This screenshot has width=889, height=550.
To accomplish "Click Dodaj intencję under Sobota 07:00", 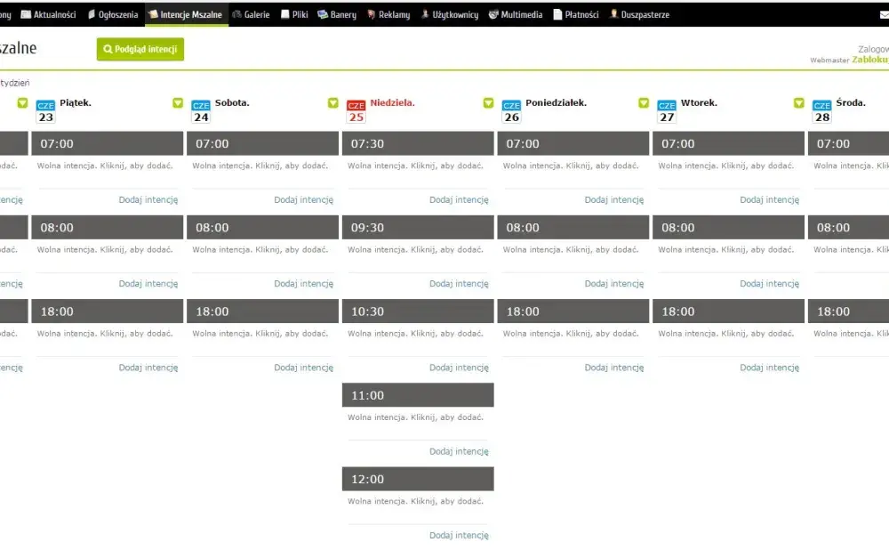I will [303, 199].
